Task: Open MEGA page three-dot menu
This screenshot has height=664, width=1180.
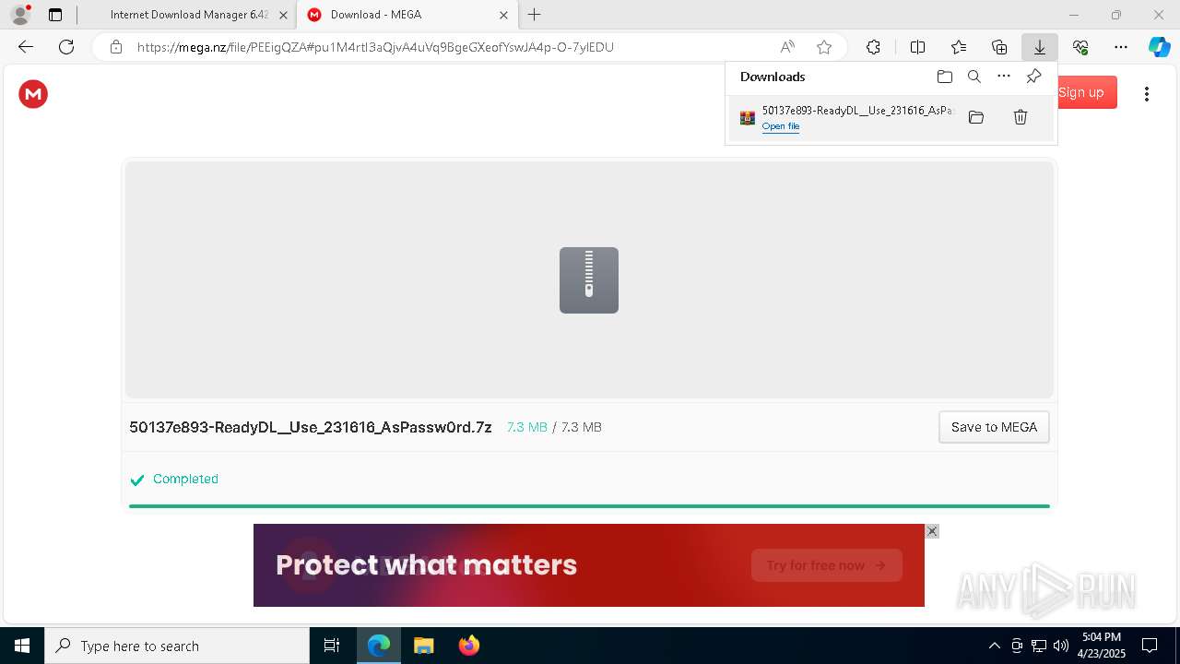Action: point(1147,94)
